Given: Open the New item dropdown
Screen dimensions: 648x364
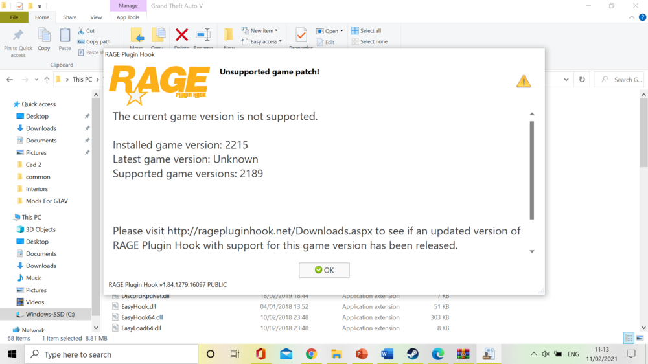Looking at the screenshot, I should [x=260, y=31].
